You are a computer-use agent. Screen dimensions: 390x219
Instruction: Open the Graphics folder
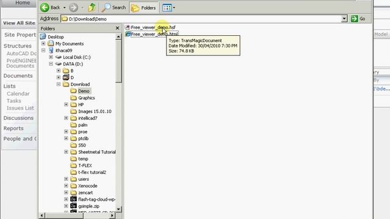coord(87,98)
